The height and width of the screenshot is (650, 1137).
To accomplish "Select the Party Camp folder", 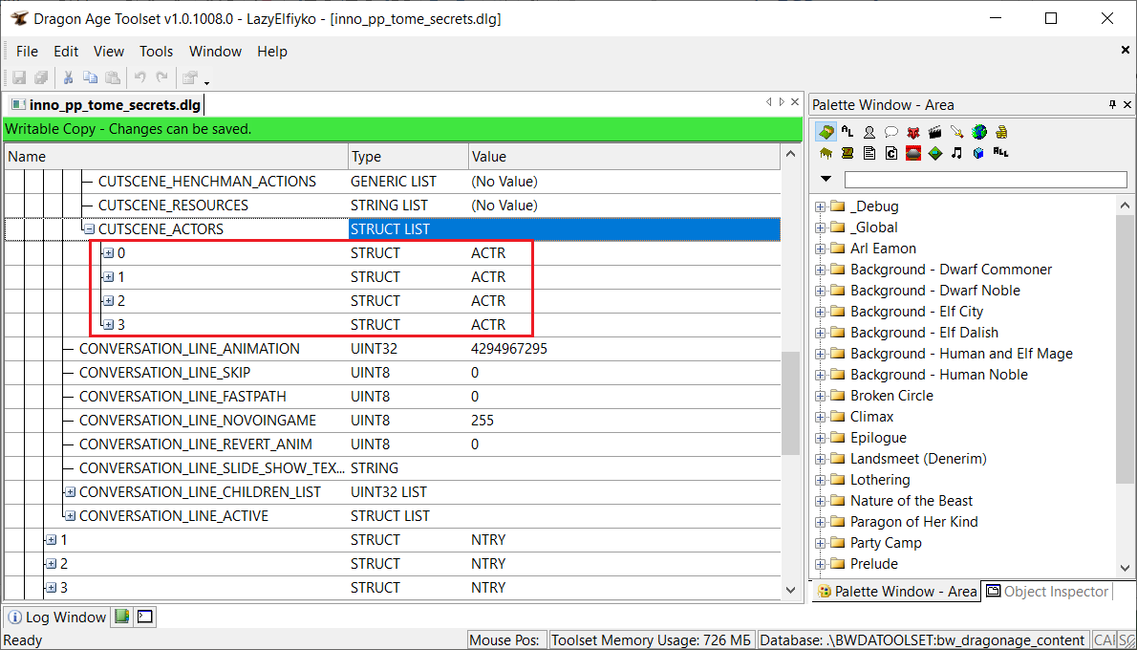I will (x=886, y=543).
